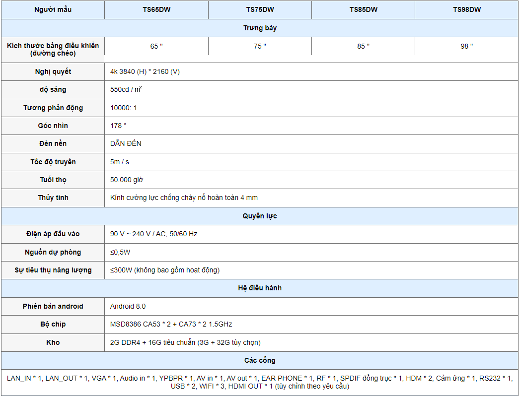Click the 98 inch panel size cell

[466, 46]
